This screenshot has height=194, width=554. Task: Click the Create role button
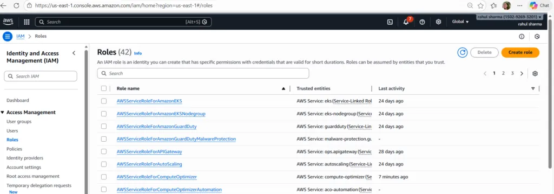tap(520, 52)
